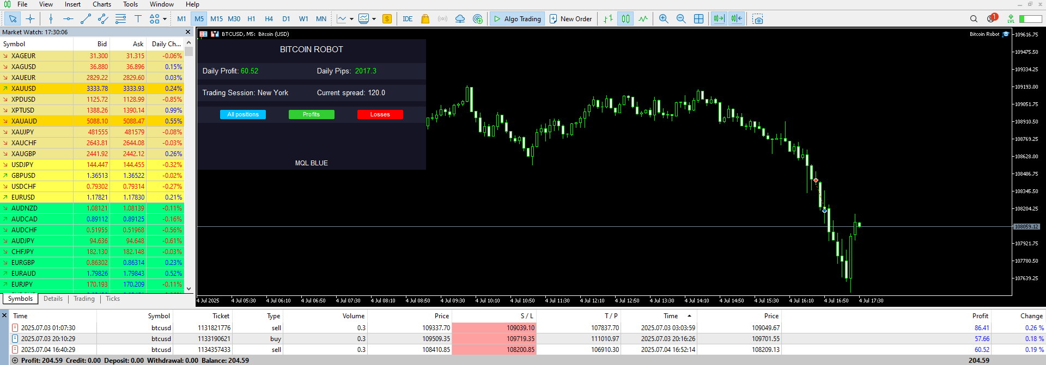
Task: Open the signals radio-wave icon
Action: pyautogui.click(x=442, y=19)
